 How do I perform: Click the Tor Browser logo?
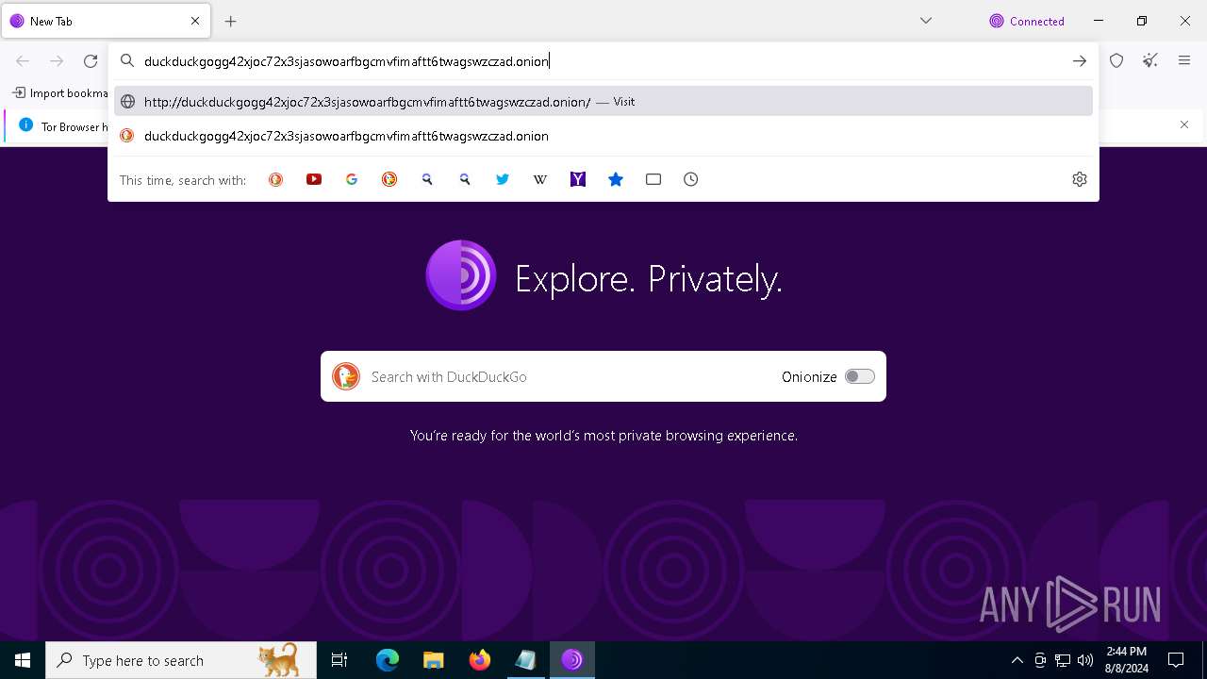461,275
